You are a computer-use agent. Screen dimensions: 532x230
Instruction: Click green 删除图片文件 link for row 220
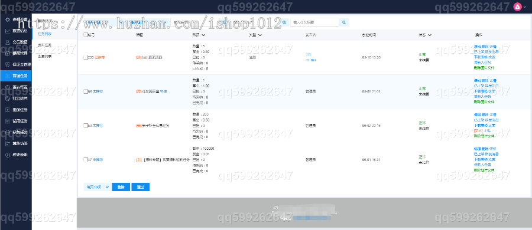point(484,68)
